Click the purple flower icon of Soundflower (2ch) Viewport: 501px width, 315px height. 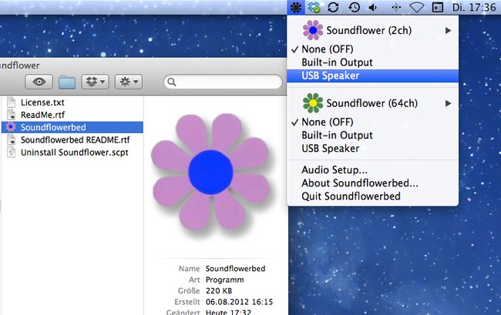point(312,30)
